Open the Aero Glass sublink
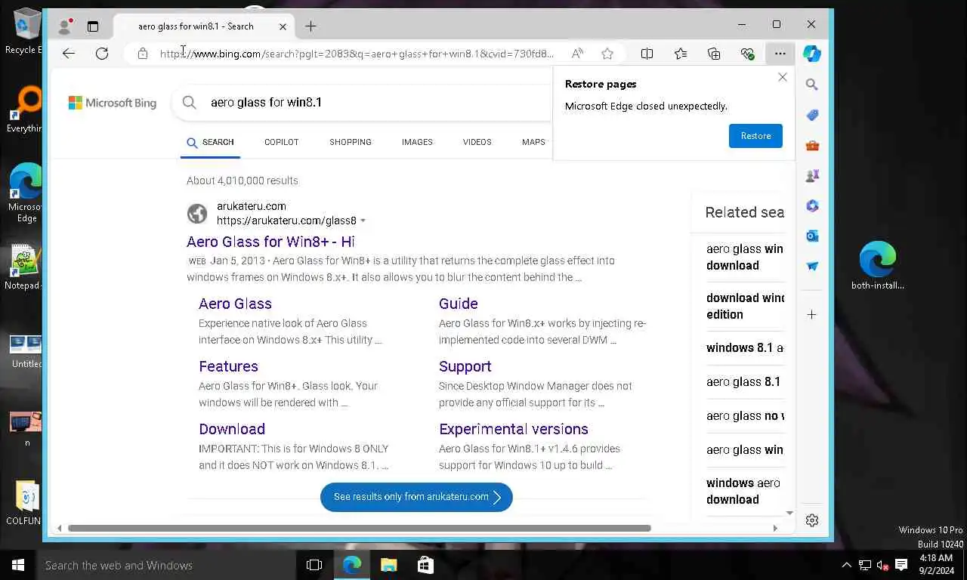Image resolution: width=967 pixels, height=580 pixels. [x=235, y=304]
